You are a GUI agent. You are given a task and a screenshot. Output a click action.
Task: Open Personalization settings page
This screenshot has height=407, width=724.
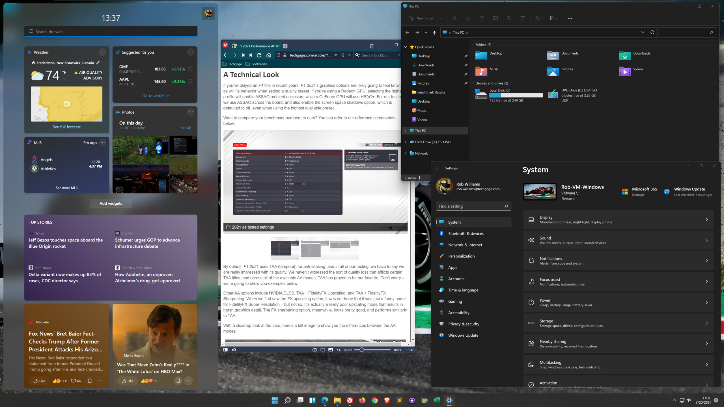pyautogui.click(x=474, y=256)
